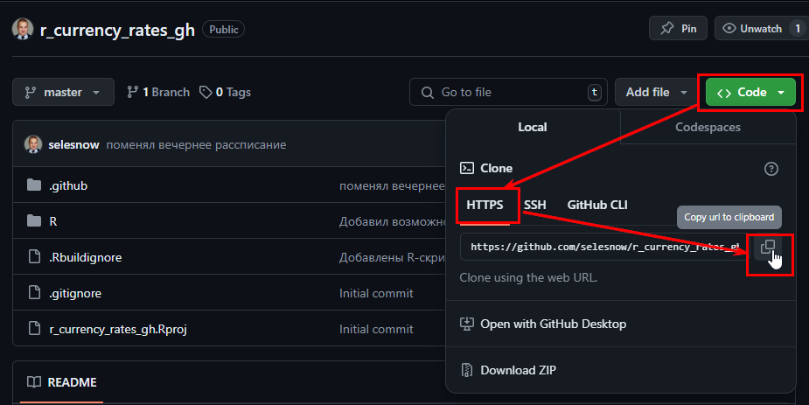Click the r_currency_rates_gh repository title

pyautogui.click(x=118, y=30)
